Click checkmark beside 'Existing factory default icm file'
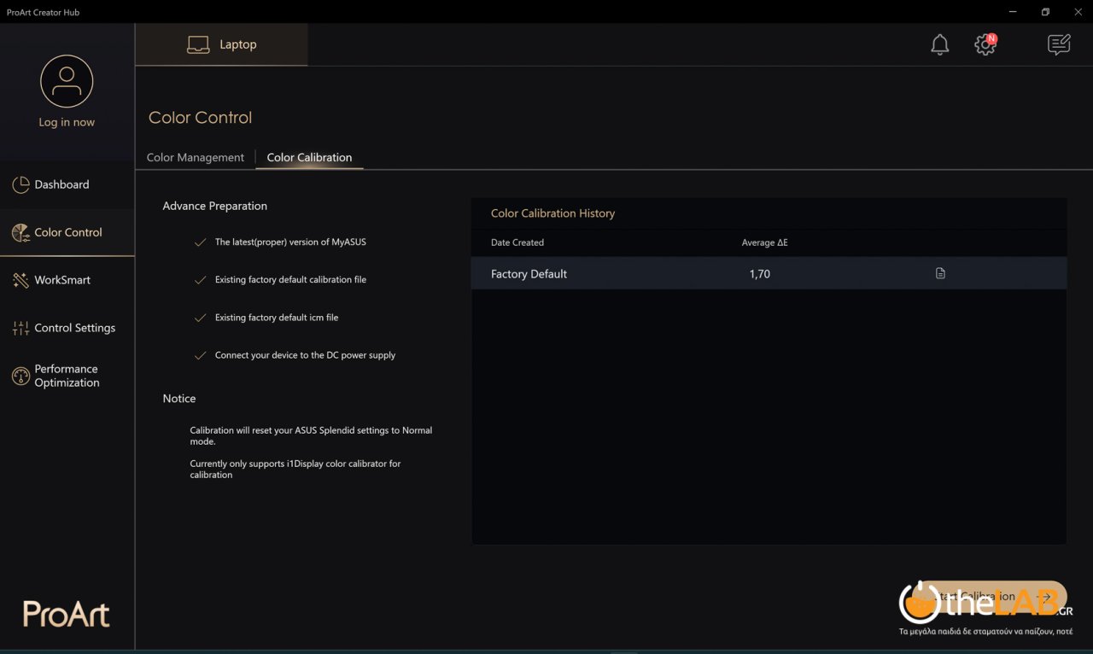This screenshot has height=654, width=1093. (x=199, y=317)
